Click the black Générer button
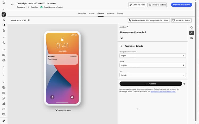 (x=151, y=84)
